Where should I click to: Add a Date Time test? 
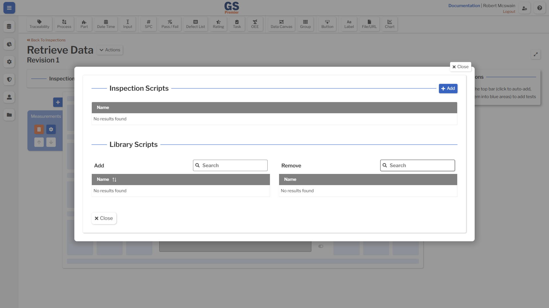(x=106, y=24)
